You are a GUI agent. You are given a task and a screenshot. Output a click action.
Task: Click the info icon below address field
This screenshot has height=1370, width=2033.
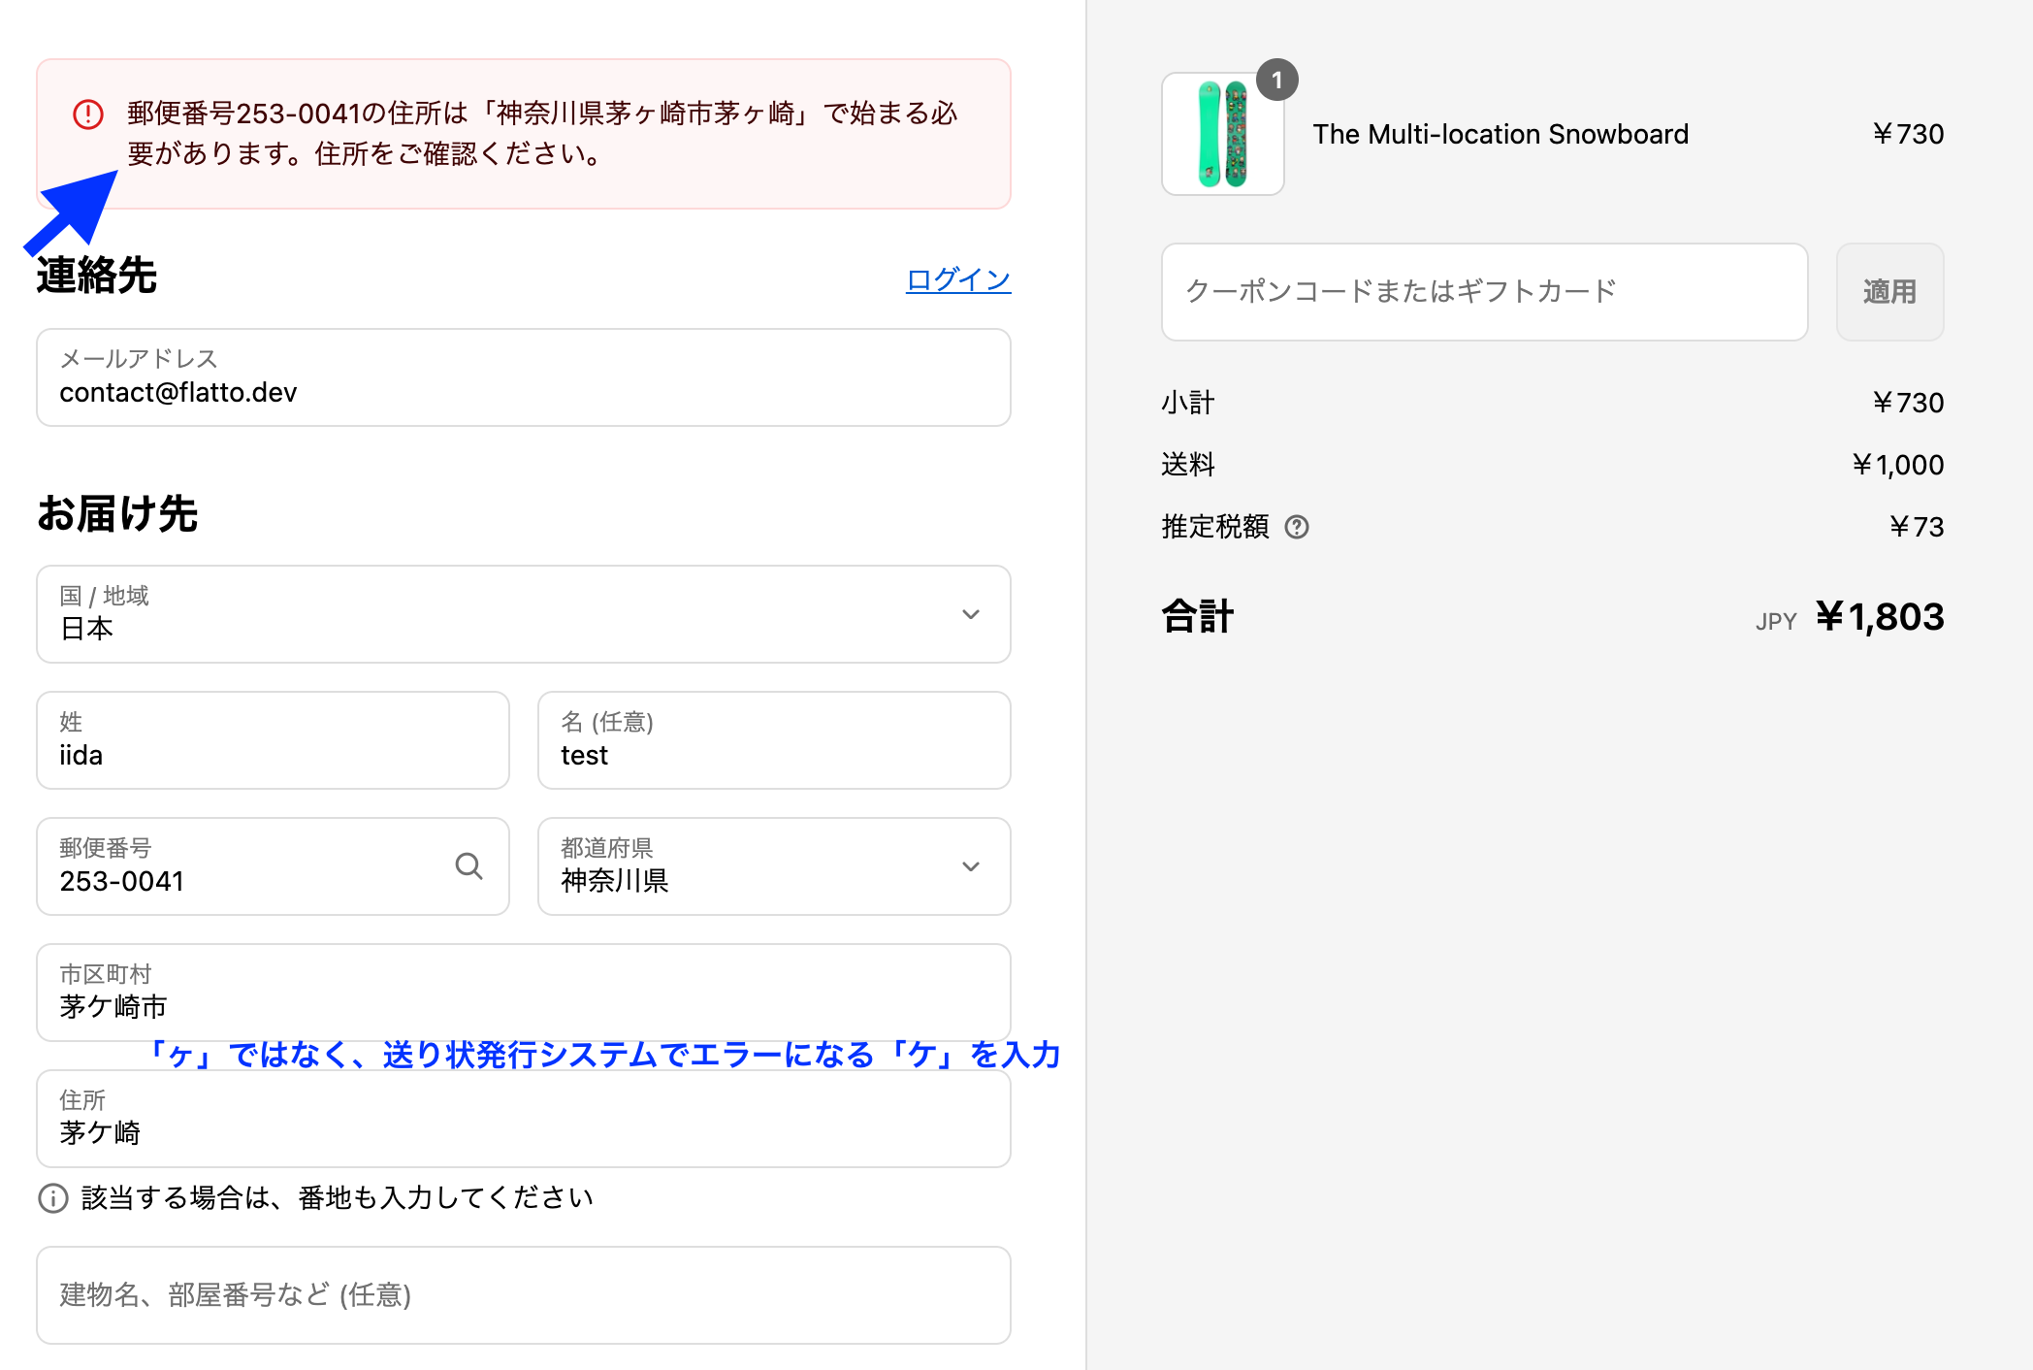point(53,1198)
